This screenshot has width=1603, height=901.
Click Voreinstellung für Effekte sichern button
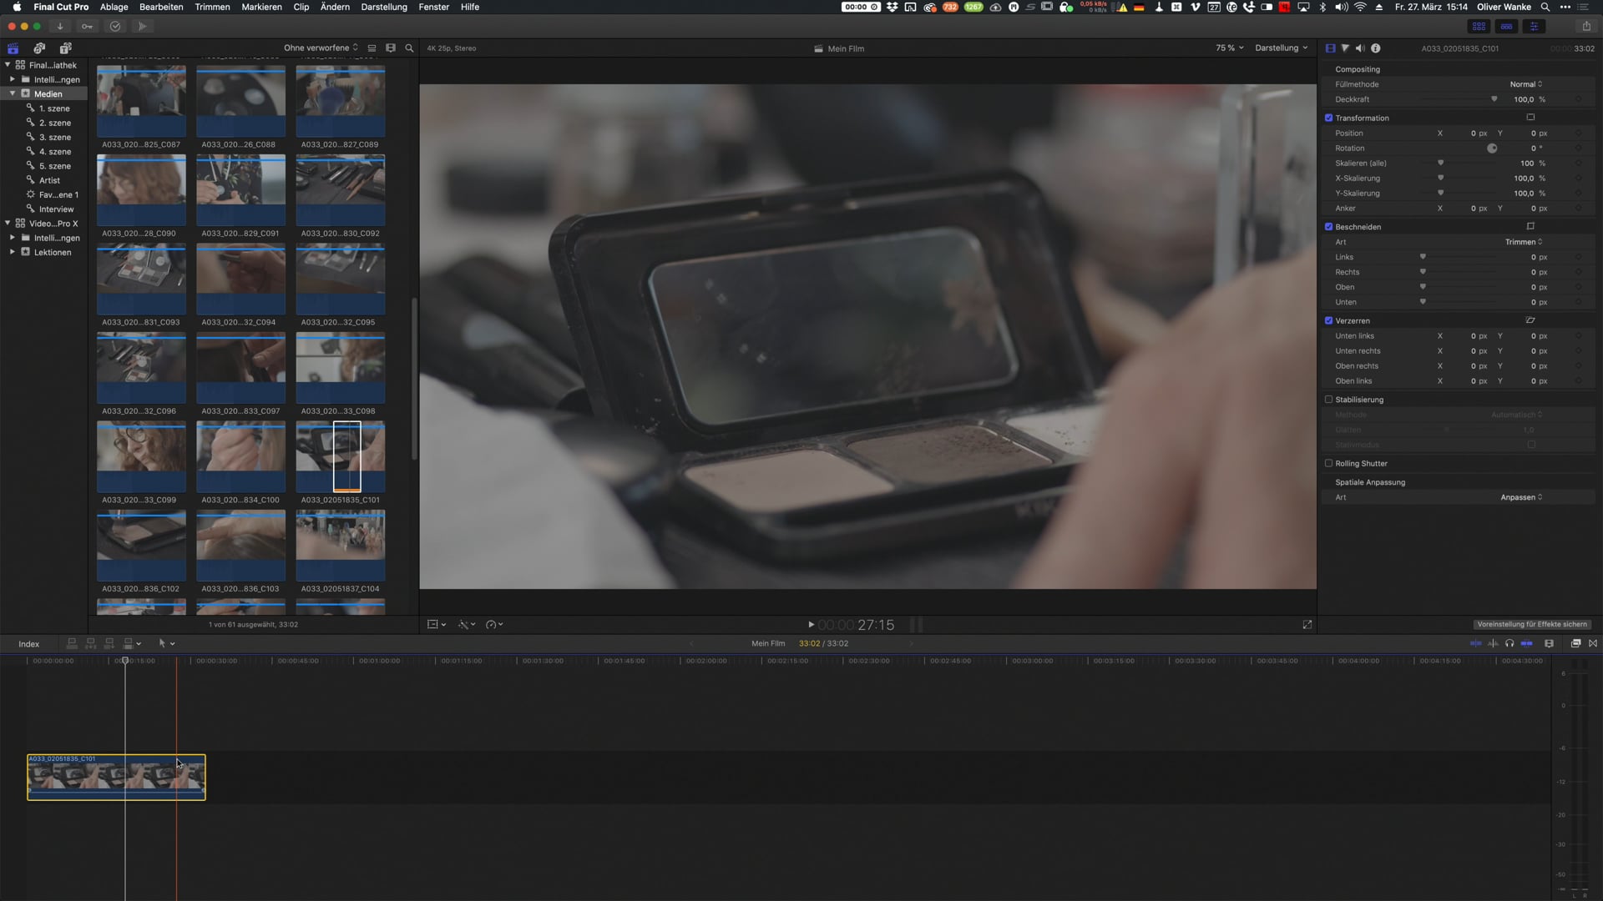pyautogui.click(x=1532, y=624)
